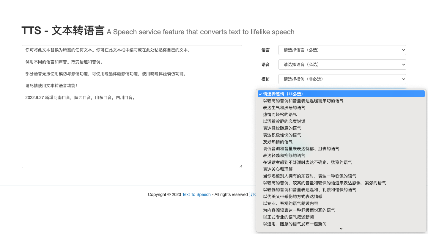Select 热情而轻松的语气 from list

(x=280, y=114)
